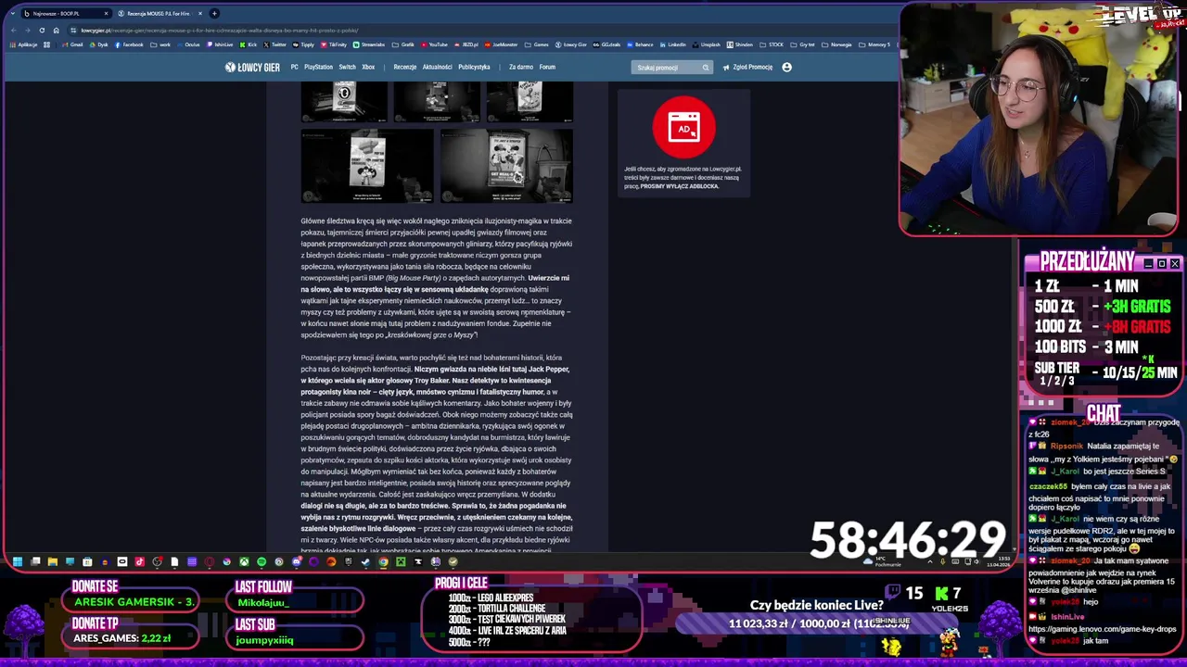Expand the STOCK bookmarks folder
Image resolution: width=1187 pixels, height=667 pixels.
point(772,44)
